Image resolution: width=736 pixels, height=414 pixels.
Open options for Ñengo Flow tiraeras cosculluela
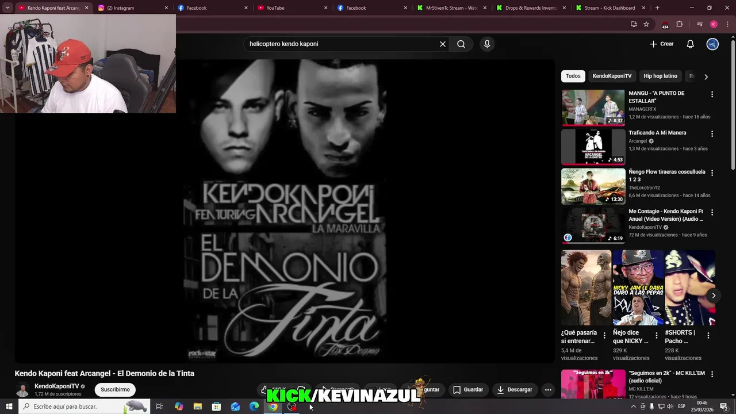tap(712, 172)
